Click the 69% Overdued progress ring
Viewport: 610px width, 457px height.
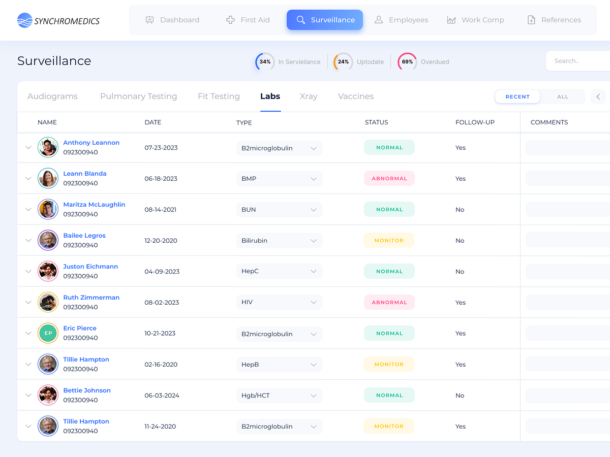click(x=407, y=61)
